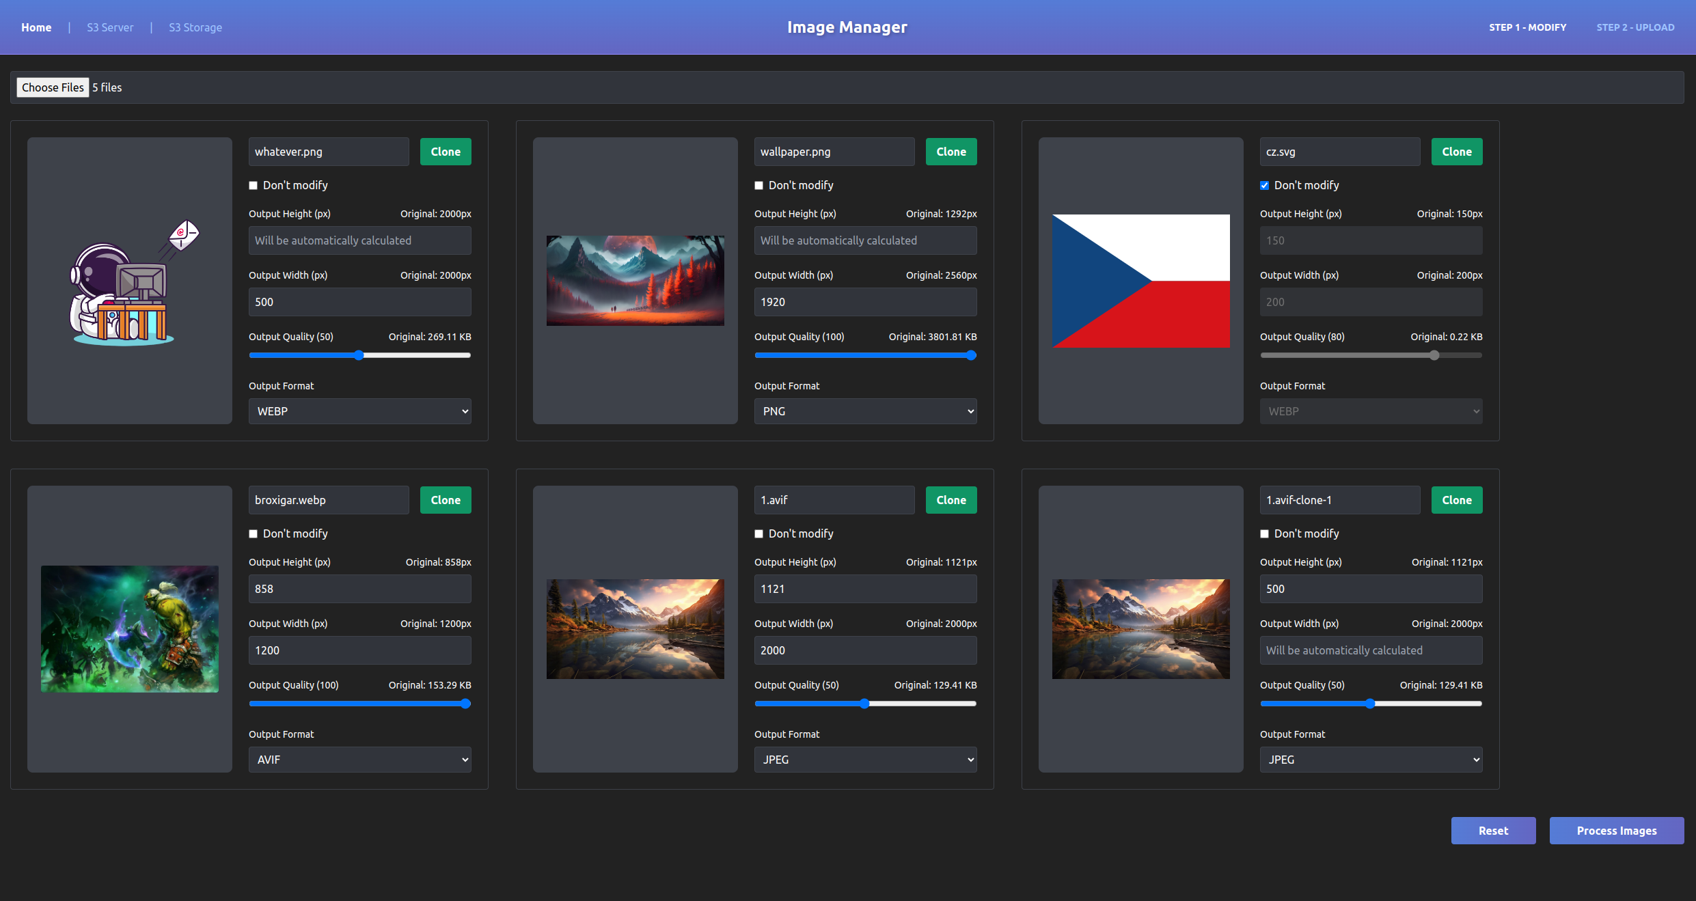Screen dimensions: 1696x901
Task: Open the S3 Server menu link
Action: [x=110, y=27]
